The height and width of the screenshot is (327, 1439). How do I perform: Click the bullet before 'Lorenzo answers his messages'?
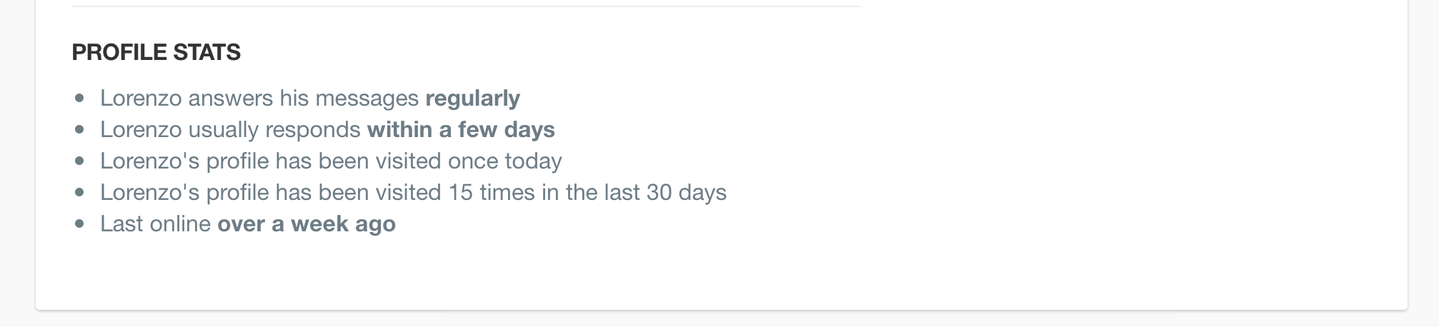point(79,99)
